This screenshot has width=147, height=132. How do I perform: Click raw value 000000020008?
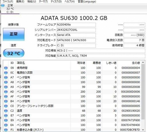pos(131,87)
